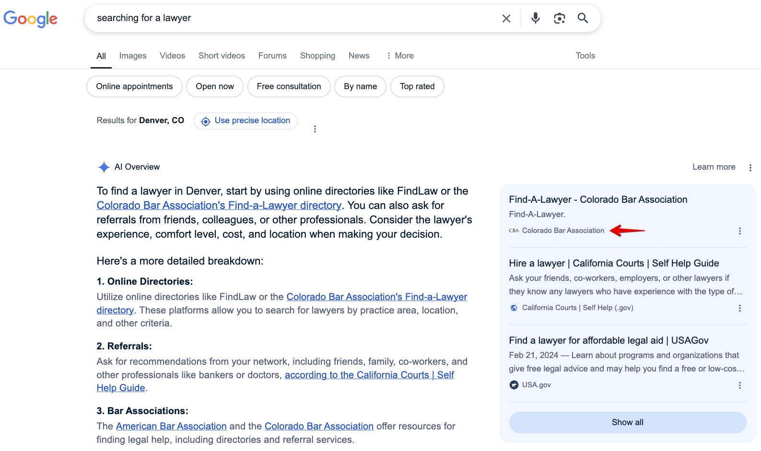
Task: Switch to the News tab
Action: (x=359, y=56)
